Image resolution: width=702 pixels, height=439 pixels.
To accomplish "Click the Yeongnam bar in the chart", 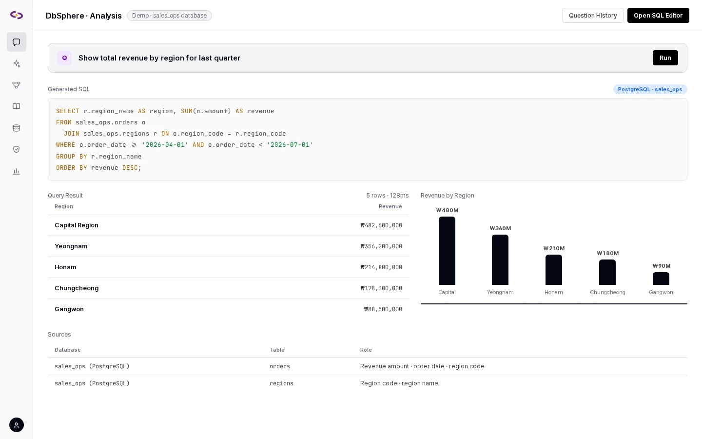I will pos(500,260).
